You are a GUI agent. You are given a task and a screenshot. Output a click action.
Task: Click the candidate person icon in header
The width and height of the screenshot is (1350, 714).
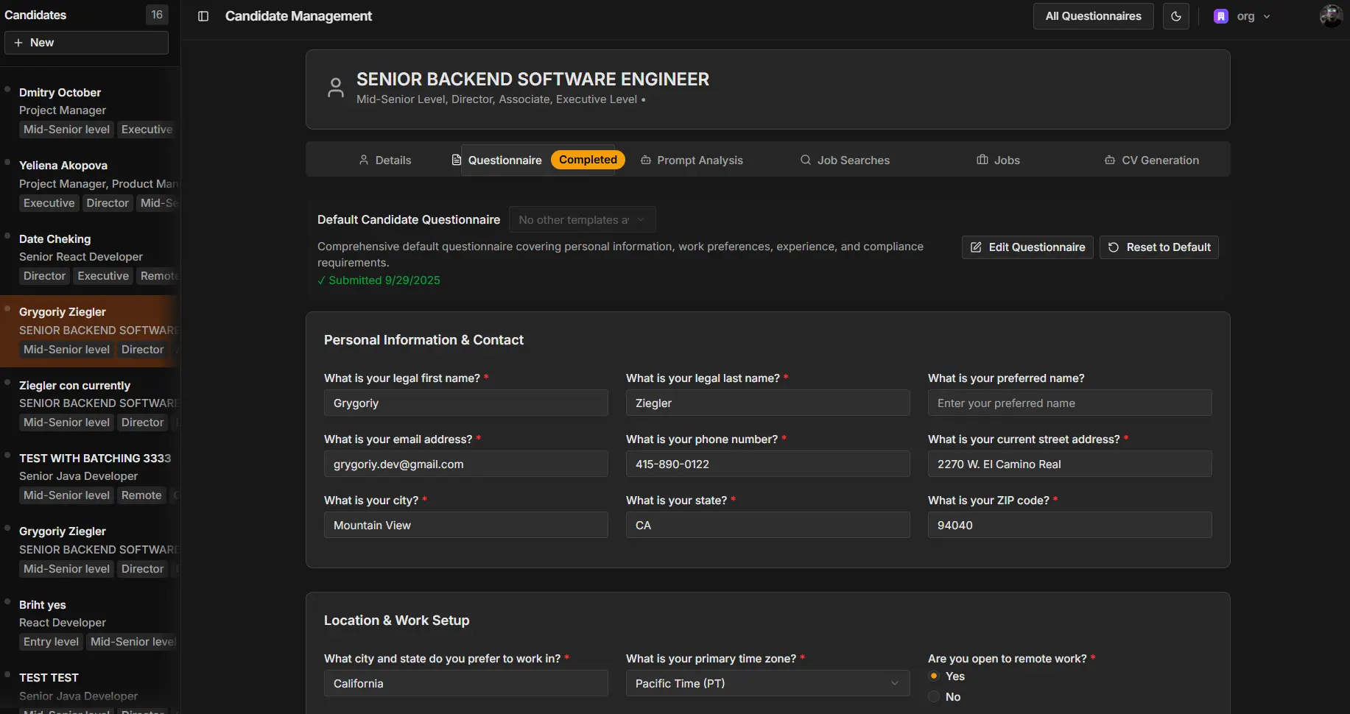tap(336, 88)
